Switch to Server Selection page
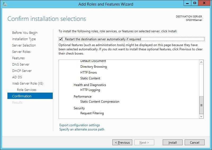Image resolution: width=212 pixels, height=150 pixels. click(24, 45)
